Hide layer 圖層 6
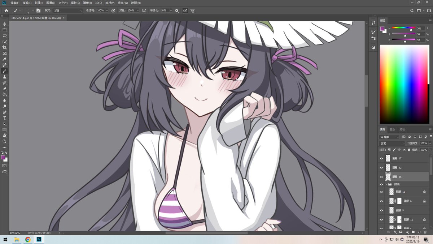Screen dimensions: 433x244 [x=382, y=201]
